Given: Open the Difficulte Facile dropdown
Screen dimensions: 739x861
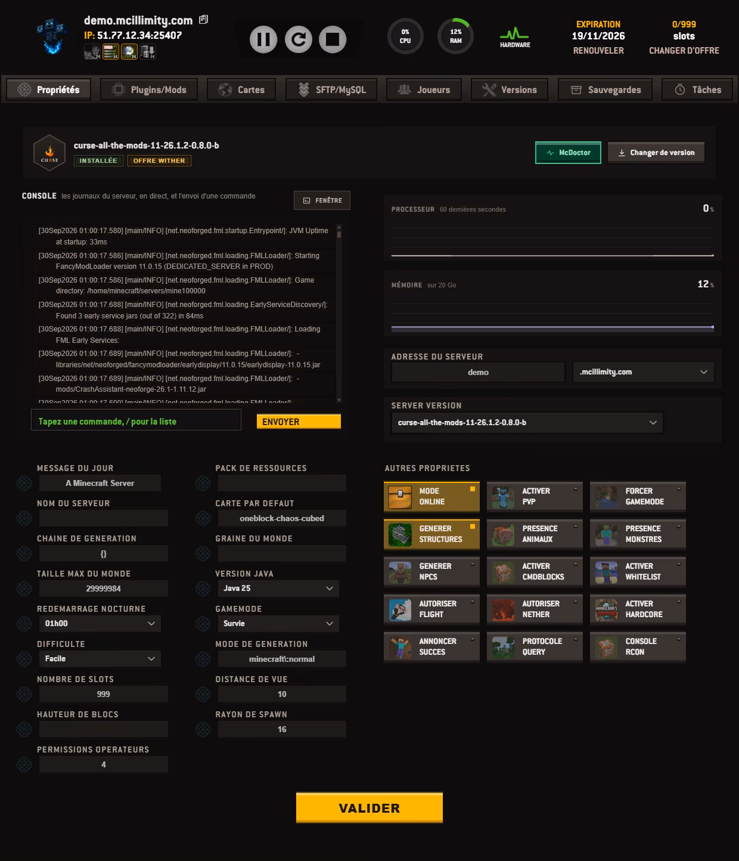Looking at the screenshot, I should click(x=100, y=659).
